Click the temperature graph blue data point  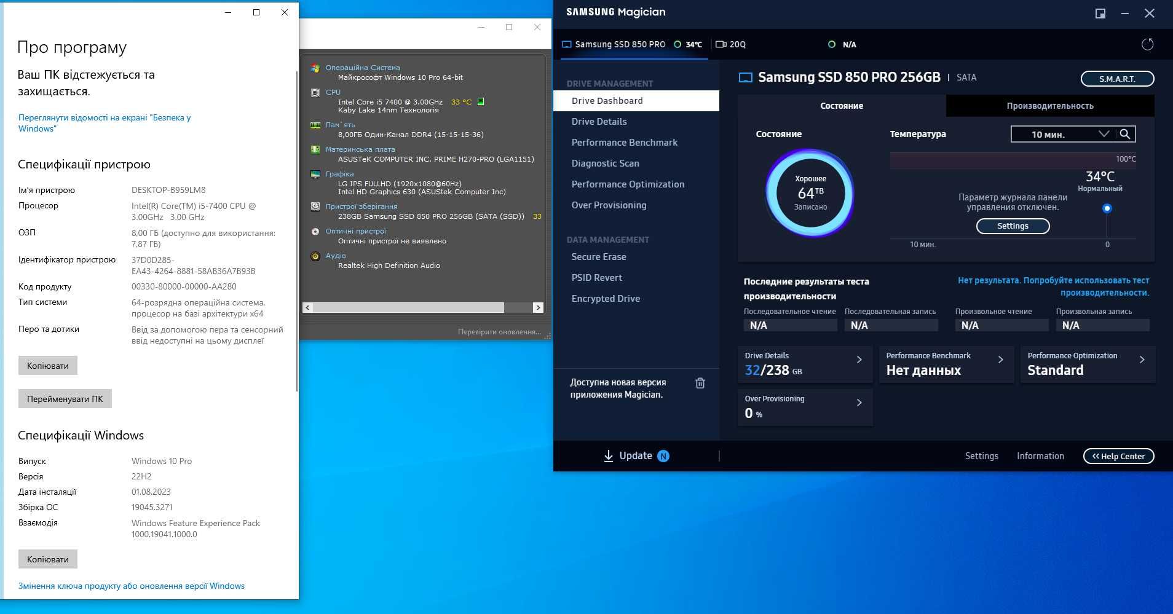(x=1107, y=208)
